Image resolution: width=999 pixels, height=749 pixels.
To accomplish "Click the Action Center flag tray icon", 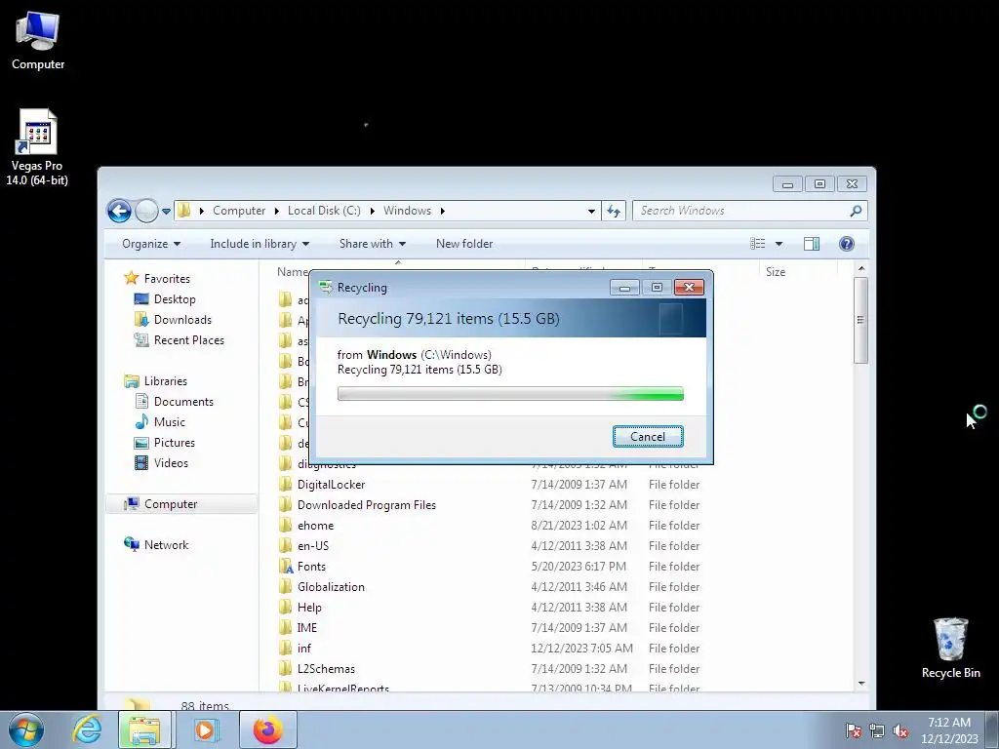I will [x=853, y=730].
